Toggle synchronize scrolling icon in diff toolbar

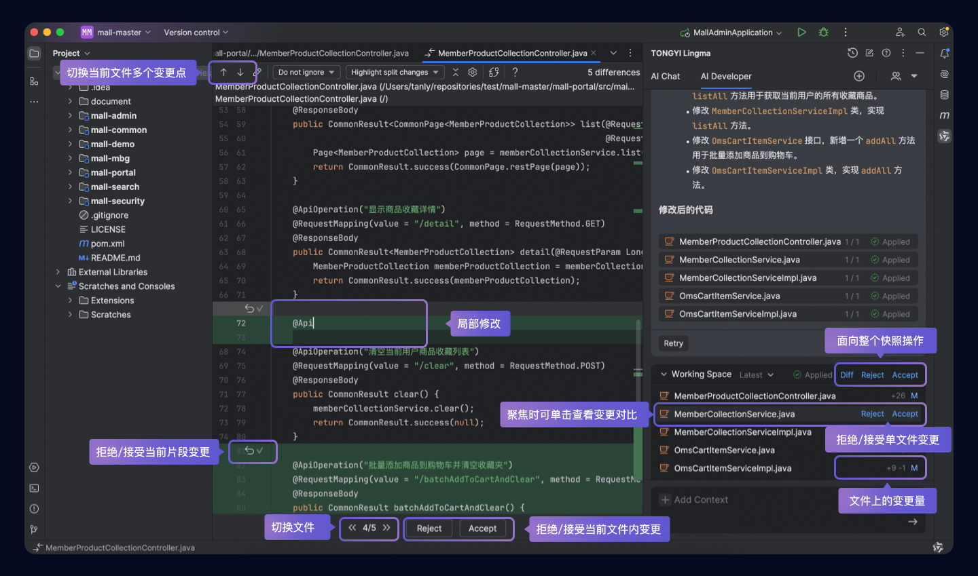click(x=494, y=72)
